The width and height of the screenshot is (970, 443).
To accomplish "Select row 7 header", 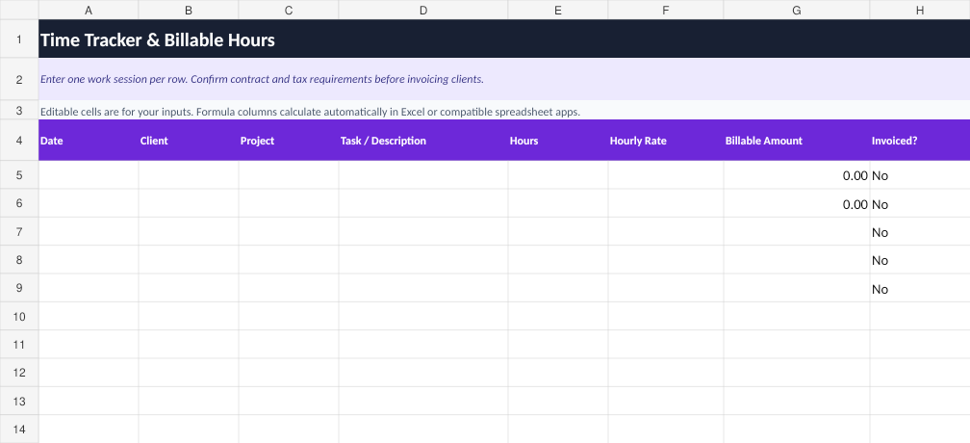I will pyautogui.click(x=19, y=232).
